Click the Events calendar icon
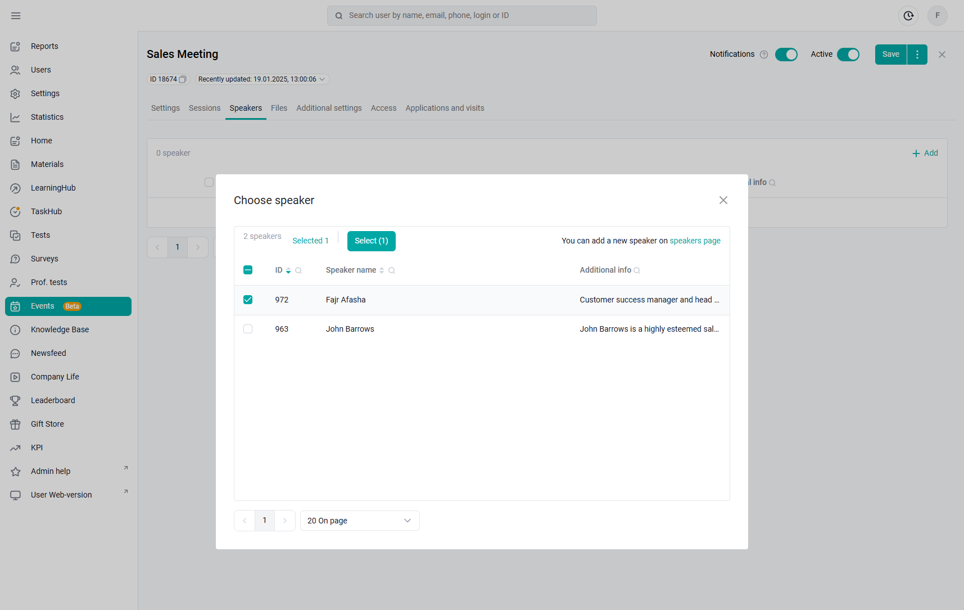This screenshot has width=964, height=610. point(16,306)
